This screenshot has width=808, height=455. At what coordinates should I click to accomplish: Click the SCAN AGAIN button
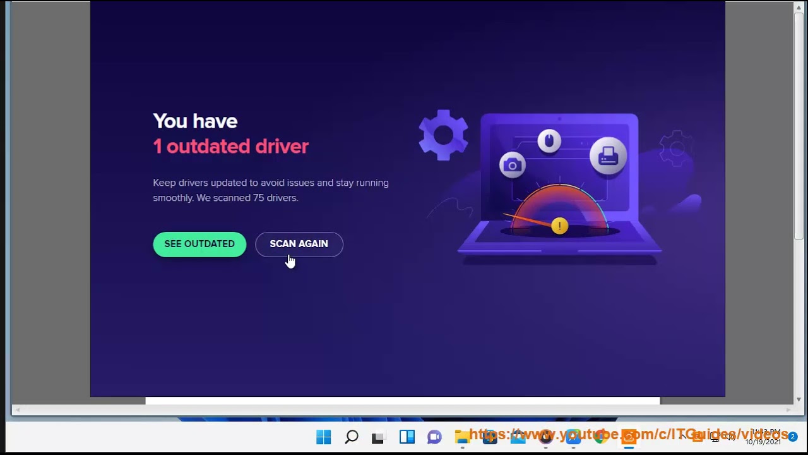pyautogui.click(x=299, y=244)
